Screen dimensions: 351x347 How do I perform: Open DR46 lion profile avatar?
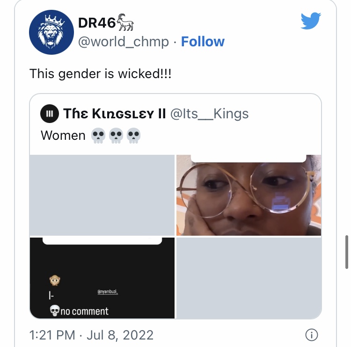(51, 32)
